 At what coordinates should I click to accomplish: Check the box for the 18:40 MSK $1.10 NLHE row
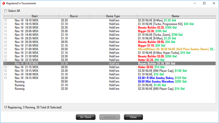(x=6, y=74)
